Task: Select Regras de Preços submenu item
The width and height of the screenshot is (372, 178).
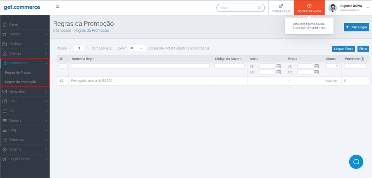Action: point(18,72)
